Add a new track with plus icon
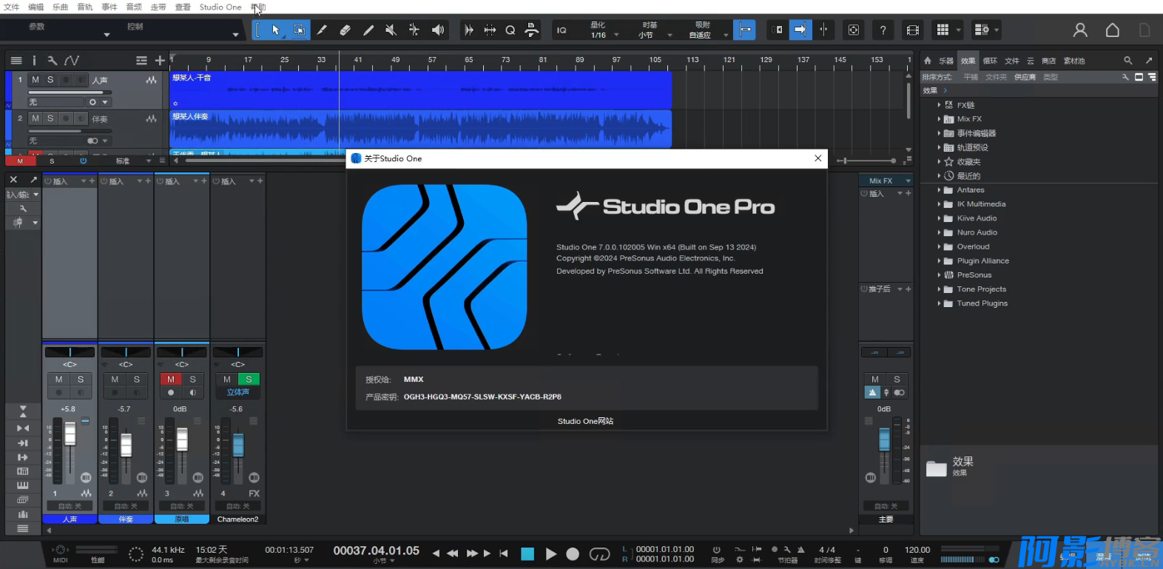The height and width of the screenshot is (569, 1163). (160, 61)
